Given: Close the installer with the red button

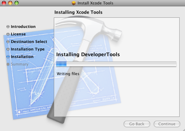Looking at the screenshot, I should (4, 3).
